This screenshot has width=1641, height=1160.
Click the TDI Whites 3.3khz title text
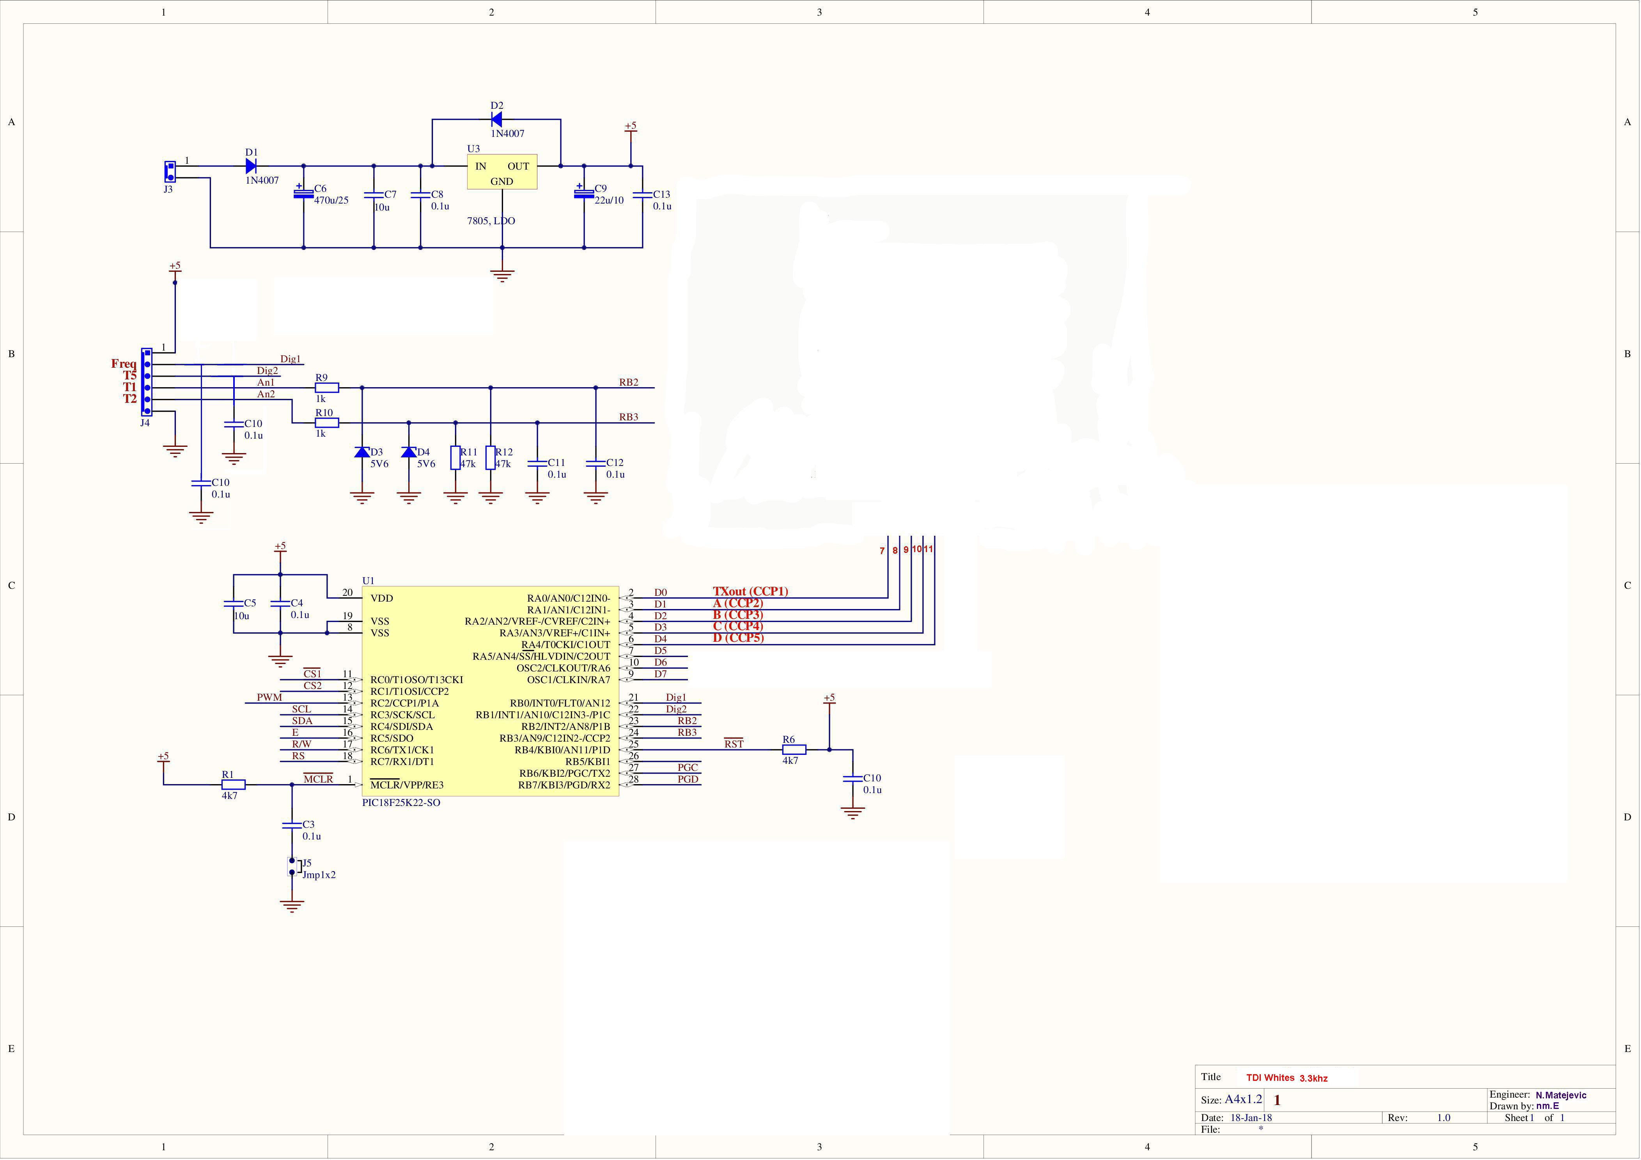[x=1287, y=1079]
